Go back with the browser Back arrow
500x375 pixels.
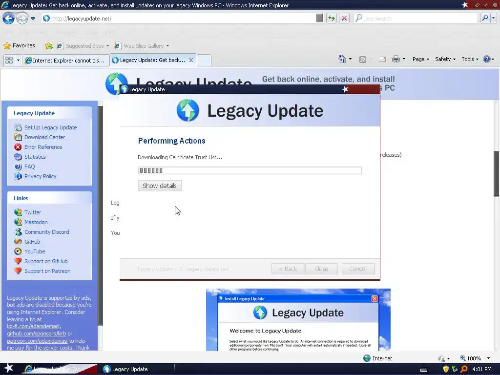pos(8,18)
